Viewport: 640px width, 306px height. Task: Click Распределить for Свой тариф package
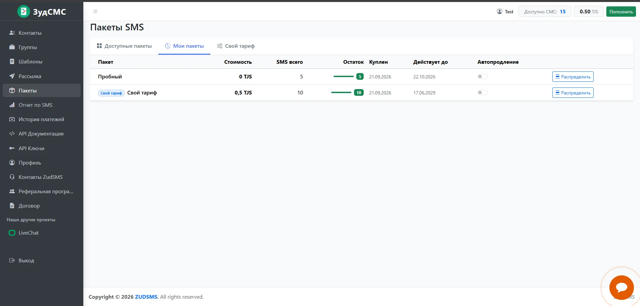pyautogui.click(x=573, y=93)
